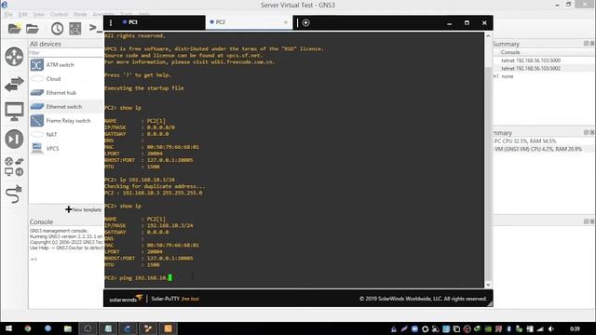Open Solar-PuTTY three-dot menu

pos(111,22)
